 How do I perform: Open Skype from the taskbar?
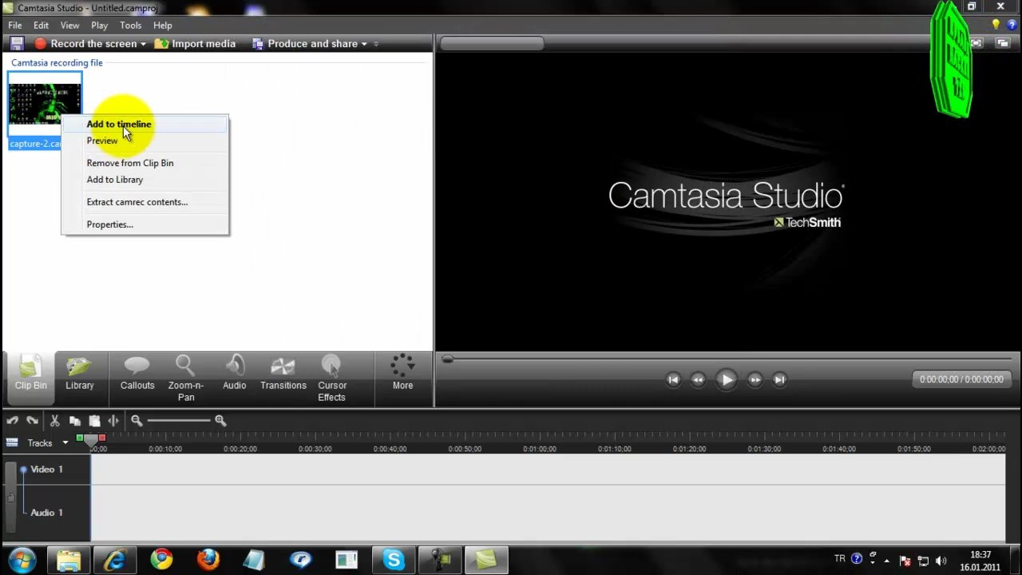393,560
